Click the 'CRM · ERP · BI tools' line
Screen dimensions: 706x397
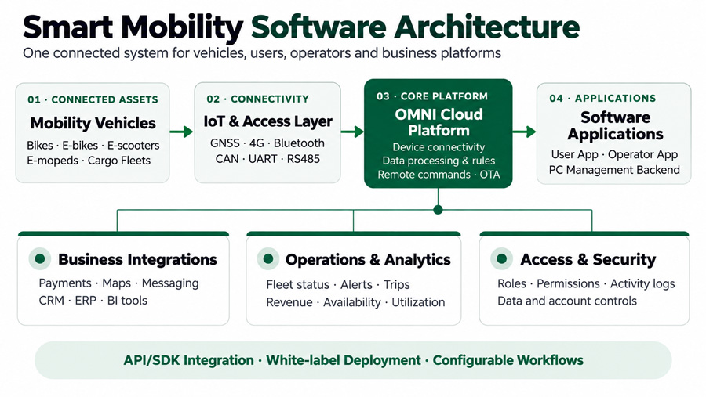pos(93,301)
